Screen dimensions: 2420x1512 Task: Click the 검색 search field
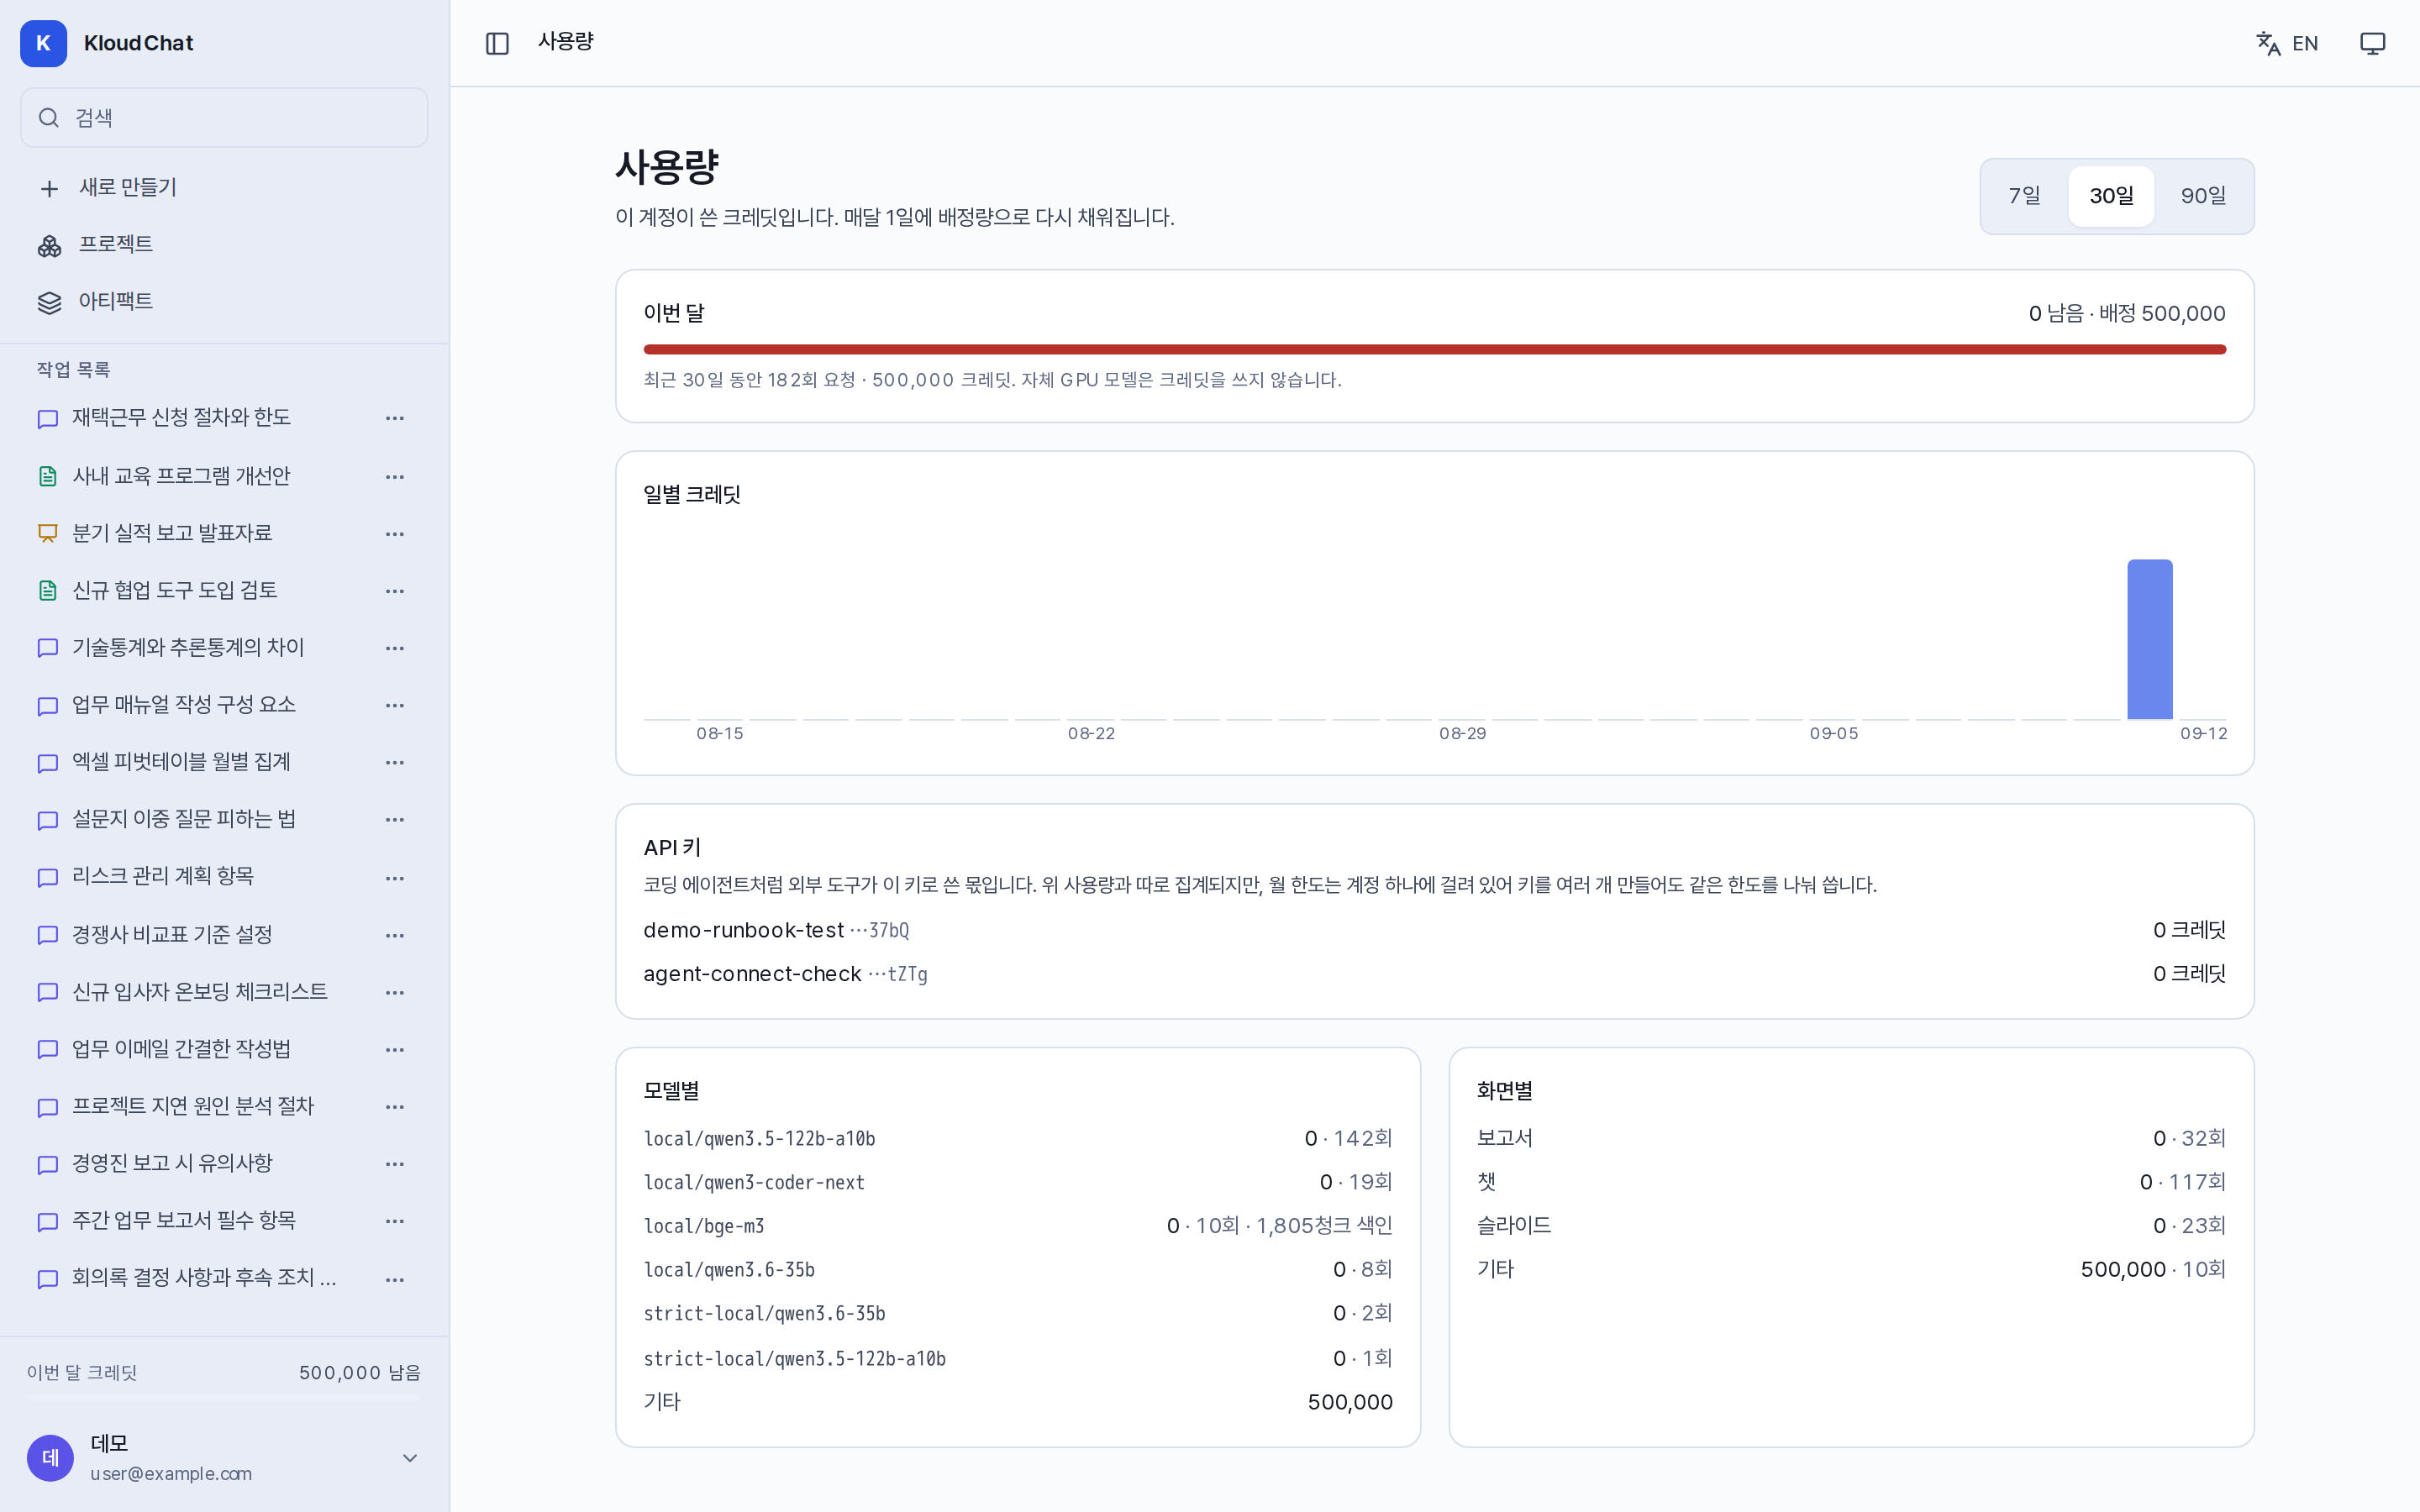coord(224,118)
